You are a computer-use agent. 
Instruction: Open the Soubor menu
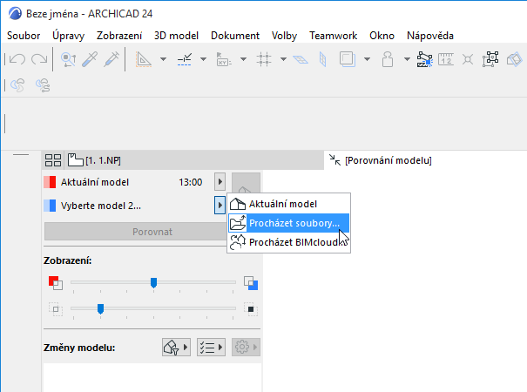pos(24,36)
